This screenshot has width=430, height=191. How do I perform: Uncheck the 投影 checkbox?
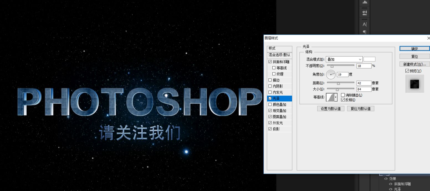pyautogui.click(x=270, y=129)
